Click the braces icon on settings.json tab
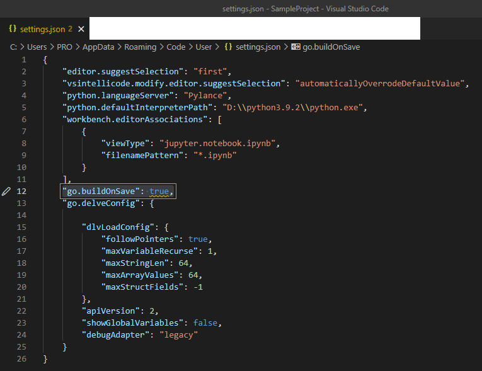This screenshot has height=371, width=482. pos(13,28)
